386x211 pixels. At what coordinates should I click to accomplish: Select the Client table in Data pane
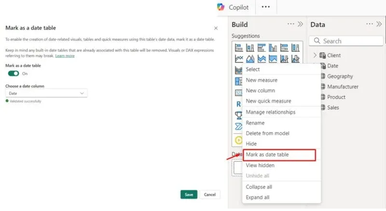[x=334, y=56]
